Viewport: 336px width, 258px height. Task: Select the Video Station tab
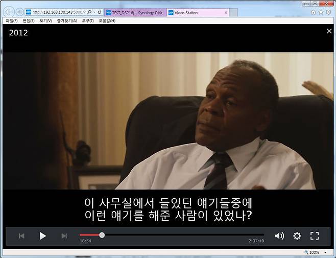tap(195, 13)
